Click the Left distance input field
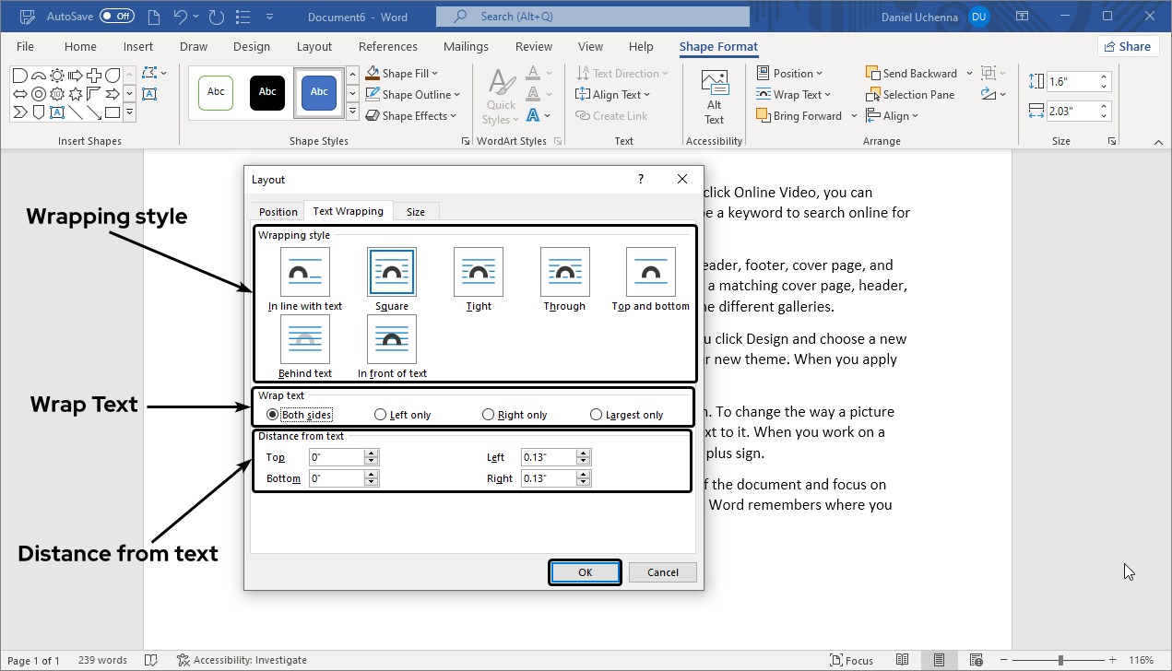Image resolution: width=1172 pixels, height=671 pixels. pyautogui.click(x=547, y=457)
